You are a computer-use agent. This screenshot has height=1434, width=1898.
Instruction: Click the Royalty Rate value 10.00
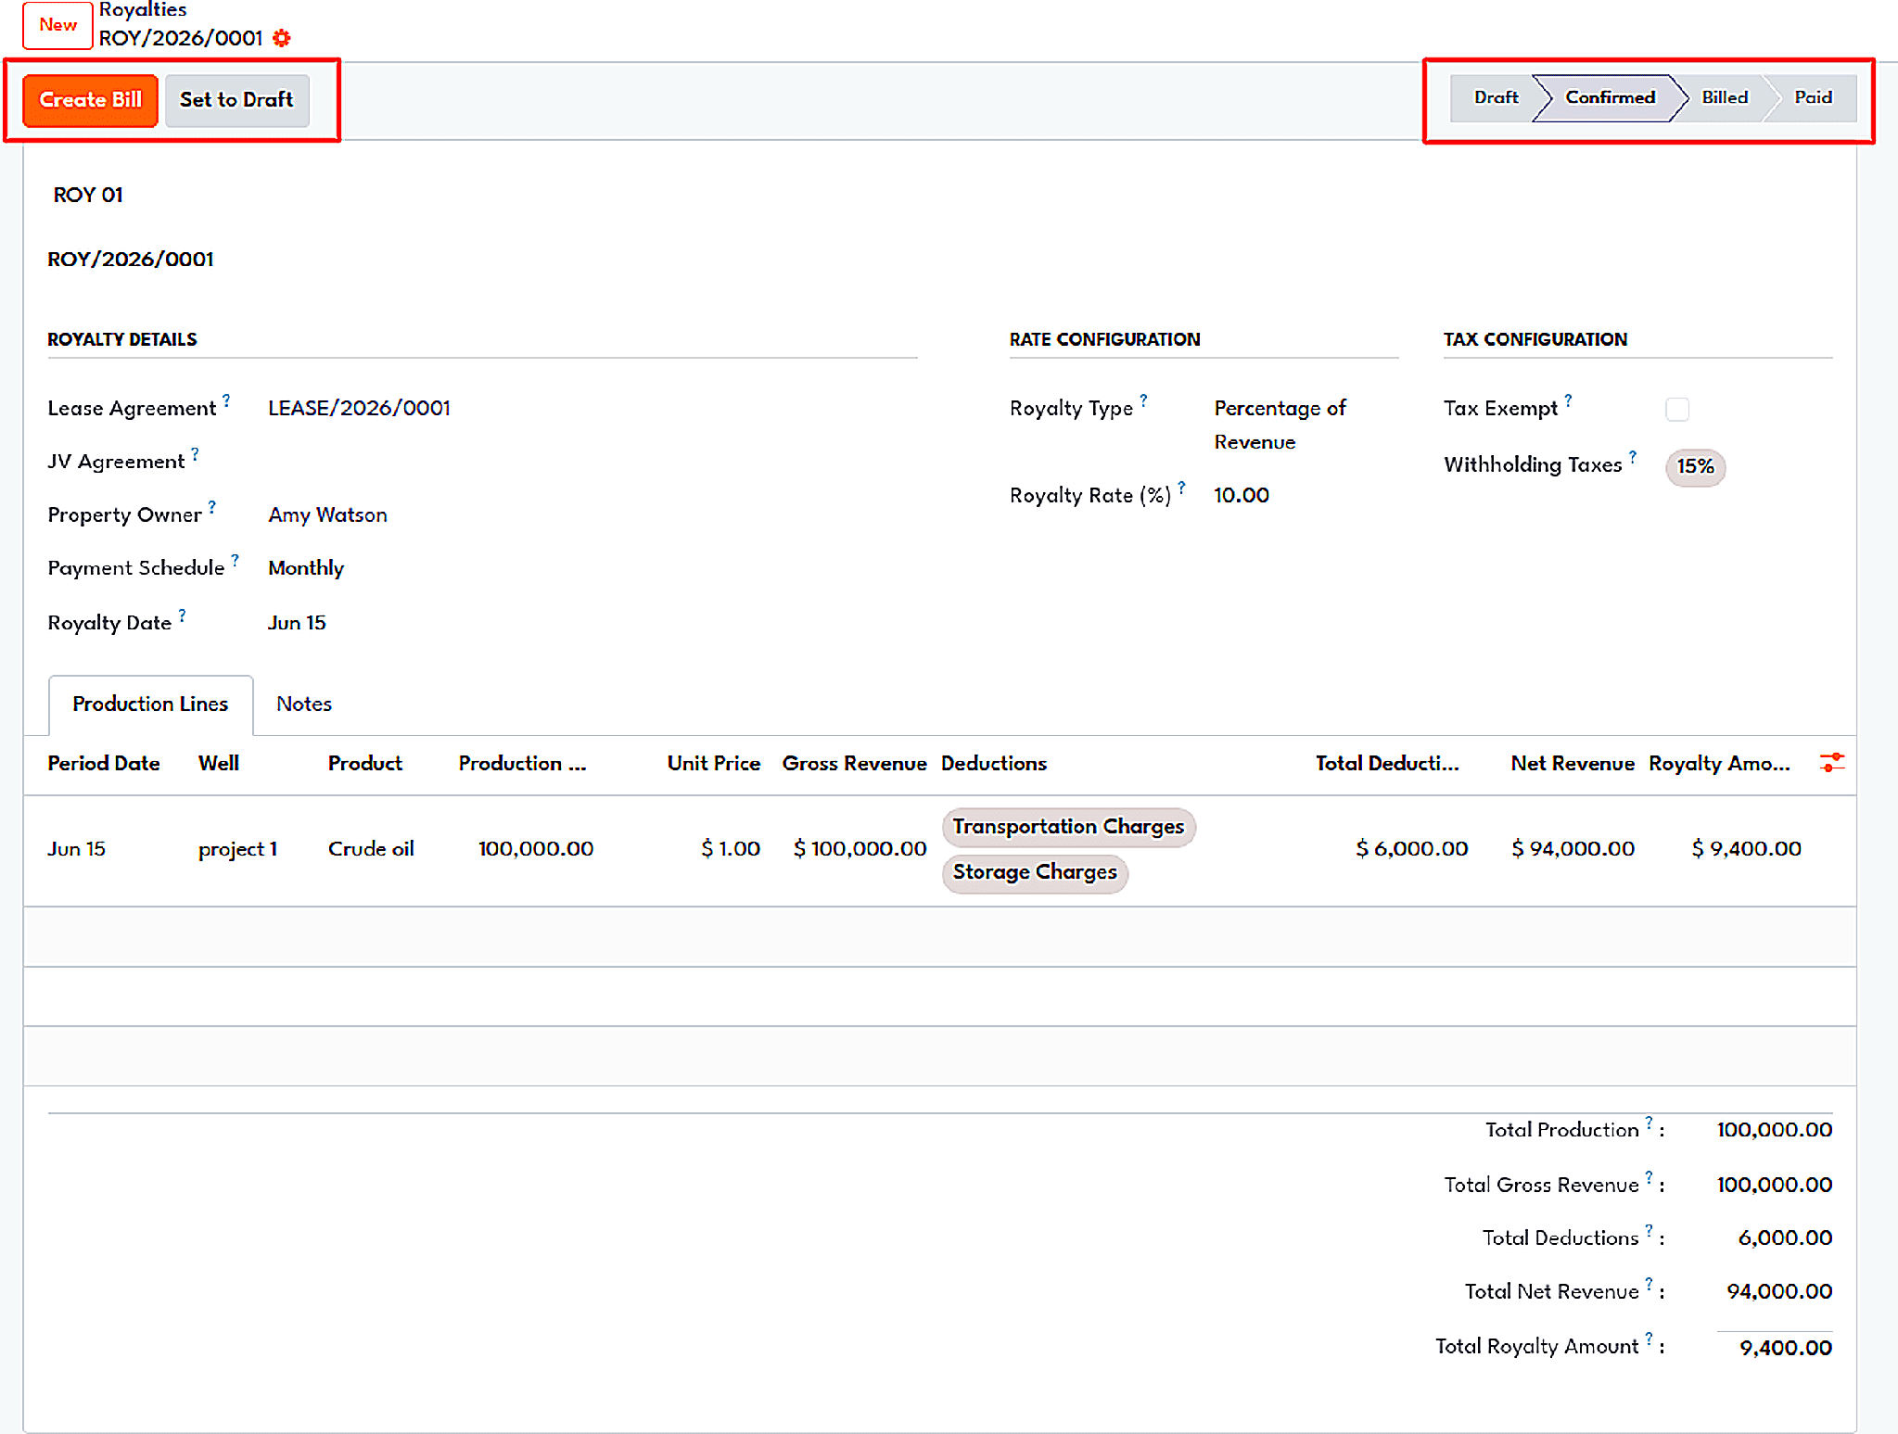[1242, 496]
